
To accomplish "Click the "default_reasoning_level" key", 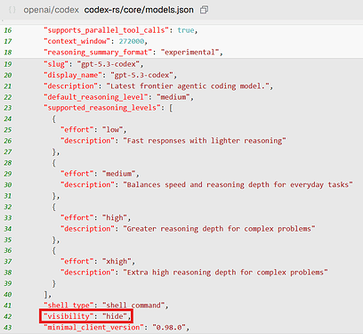I will coord(96,97).
